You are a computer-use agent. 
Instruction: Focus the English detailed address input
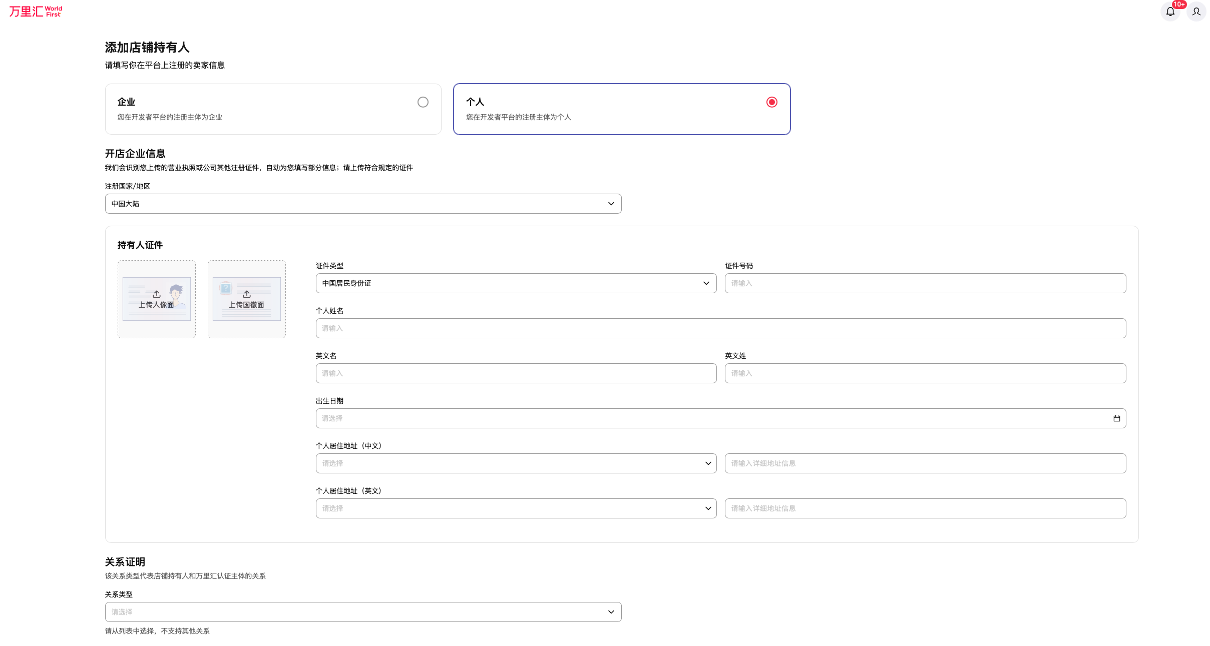coord(925,508)
